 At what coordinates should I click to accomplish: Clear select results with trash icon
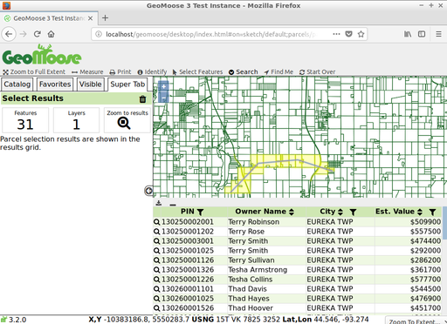click(x=142, y=99)
